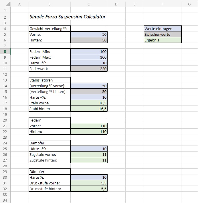
Task: Click the Zugstufe hinten: label
Action: click(43, 160)
